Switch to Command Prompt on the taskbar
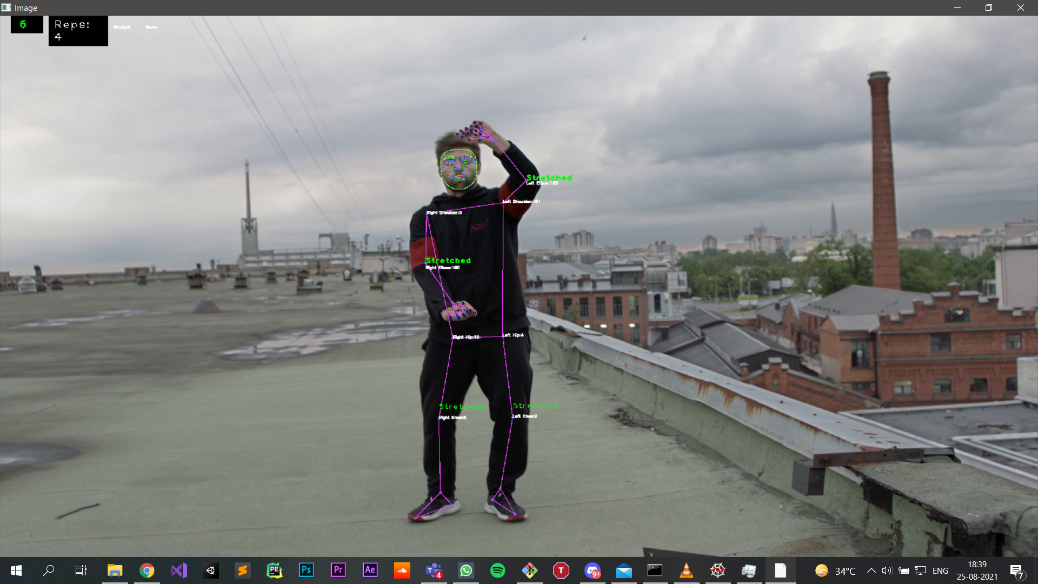 point(655,570)
